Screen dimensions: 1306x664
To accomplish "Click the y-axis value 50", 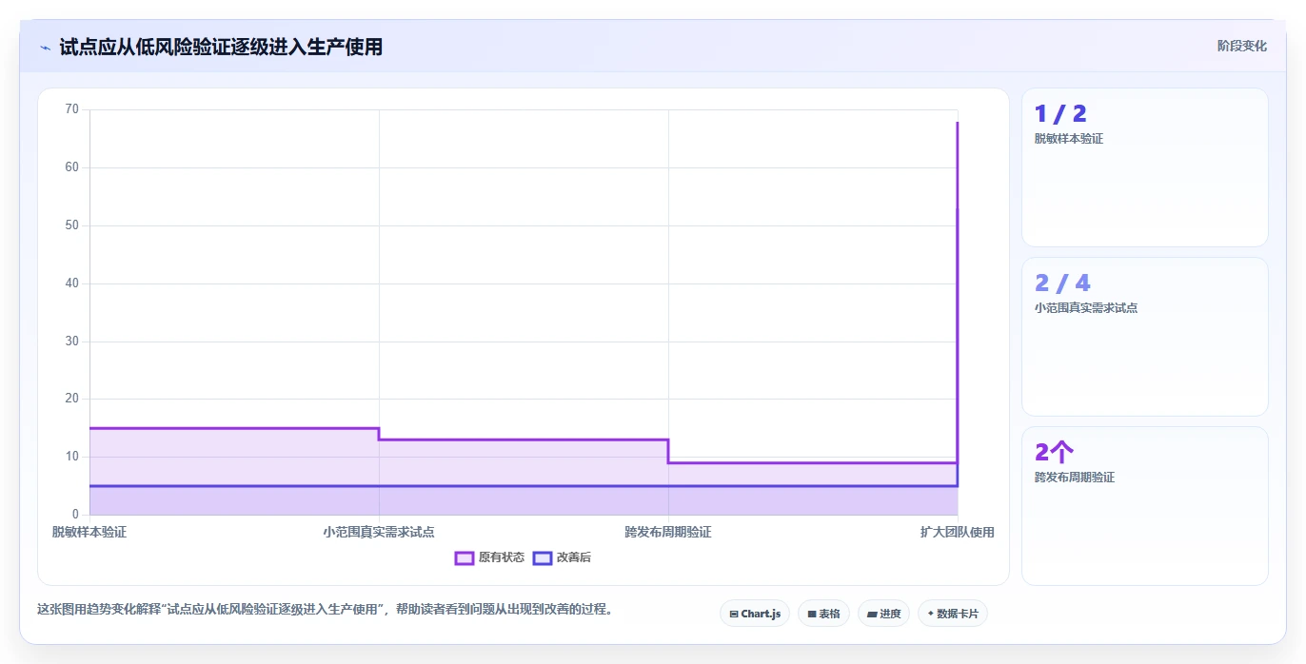I will coord(72,225).
